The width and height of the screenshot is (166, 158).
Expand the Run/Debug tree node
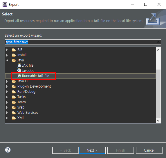tap(7, 92)
